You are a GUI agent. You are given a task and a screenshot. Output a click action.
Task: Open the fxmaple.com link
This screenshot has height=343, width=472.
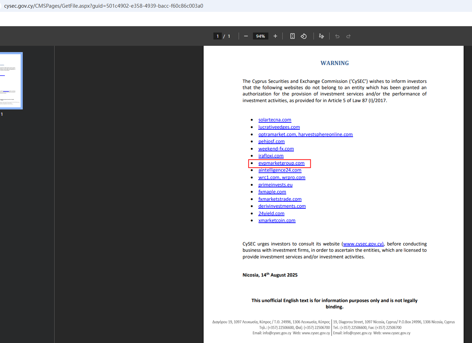pyautogui.click(x=272, y=192)
